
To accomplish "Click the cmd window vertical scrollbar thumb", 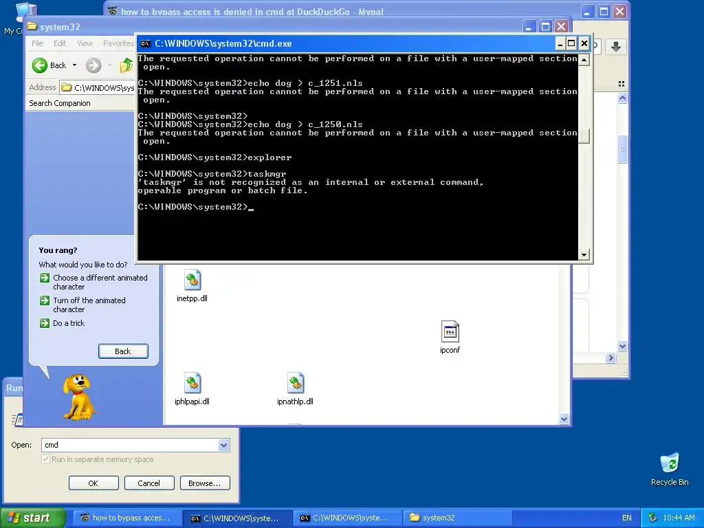I will click(584, 136).
